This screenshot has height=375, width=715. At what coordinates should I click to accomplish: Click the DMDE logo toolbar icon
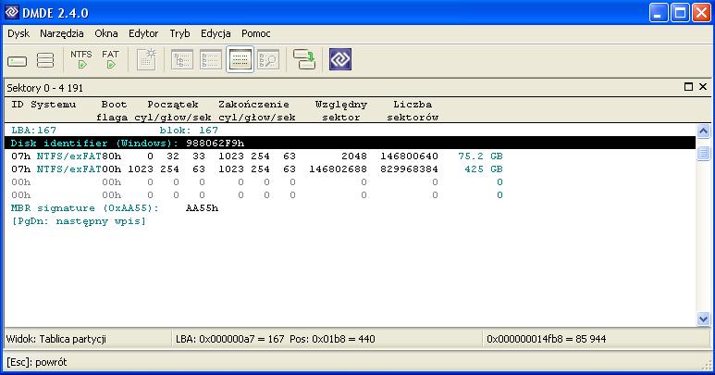point(340,59)
